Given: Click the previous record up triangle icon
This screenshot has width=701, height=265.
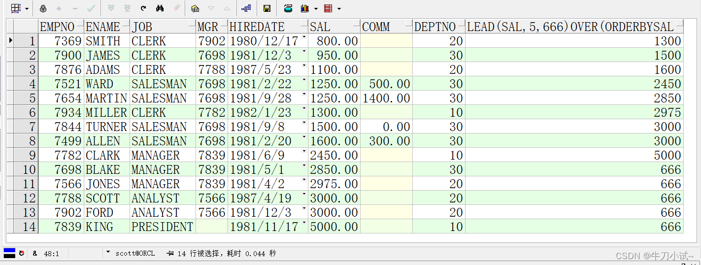Looking at the screenshot, I should [227, 8].
